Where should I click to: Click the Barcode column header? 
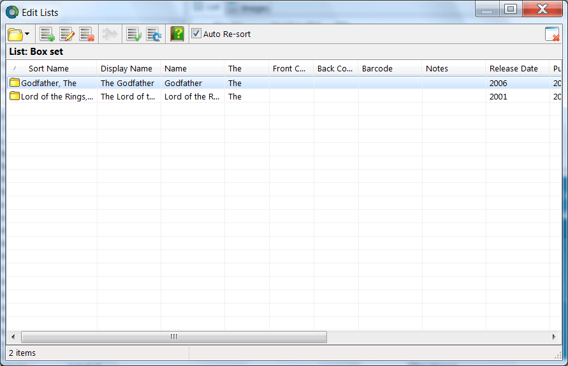click(x=377, y=69)
